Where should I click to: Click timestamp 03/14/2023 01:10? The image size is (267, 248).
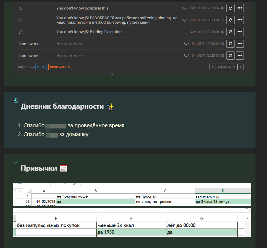[x=211, y=32]
